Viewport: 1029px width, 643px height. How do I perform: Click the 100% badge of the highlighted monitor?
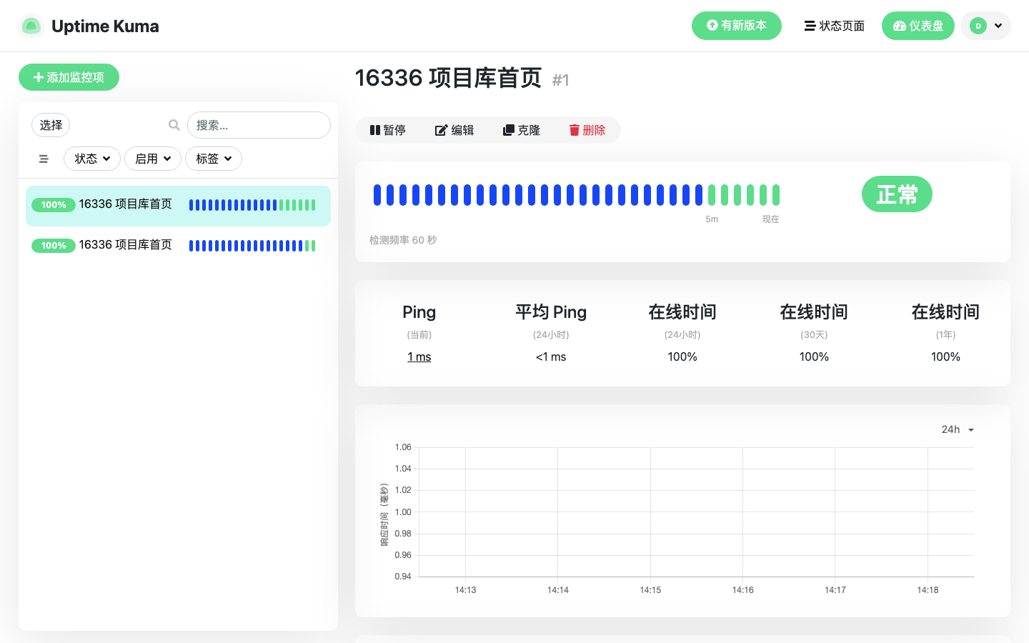point(54,205)
